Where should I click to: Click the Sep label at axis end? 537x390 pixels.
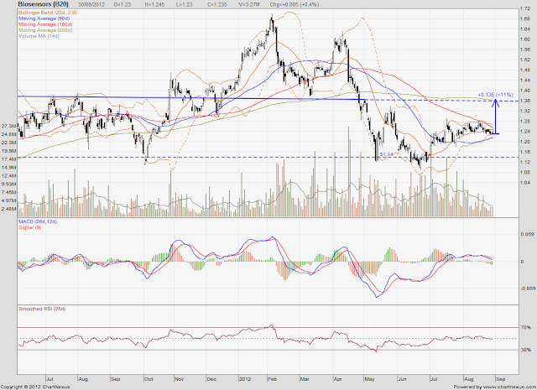(x=500, y=379)
